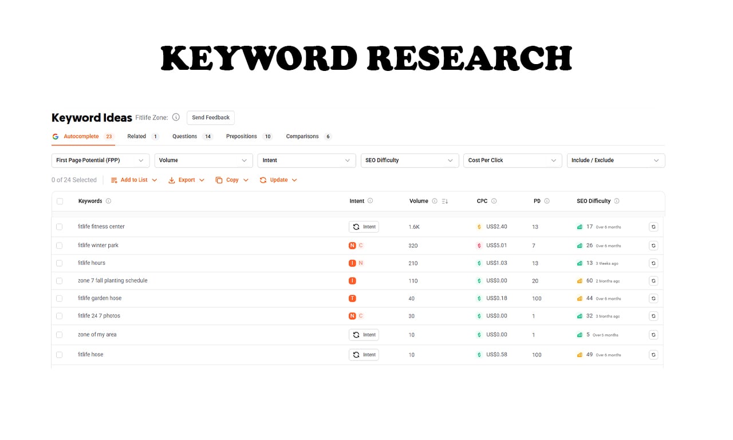Click the info icon next to Volume header
The image size is (733, 440).
(x=435, y=201)
